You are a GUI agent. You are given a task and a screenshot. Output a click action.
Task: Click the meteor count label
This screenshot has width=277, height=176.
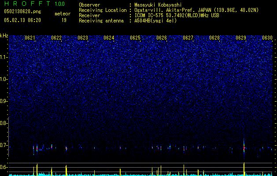tap(63, 14)
